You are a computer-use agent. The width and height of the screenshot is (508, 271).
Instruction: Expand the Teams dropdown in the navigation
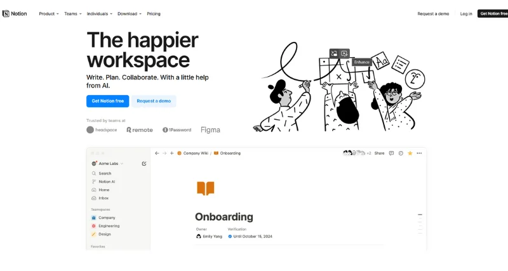coord(72,13)
